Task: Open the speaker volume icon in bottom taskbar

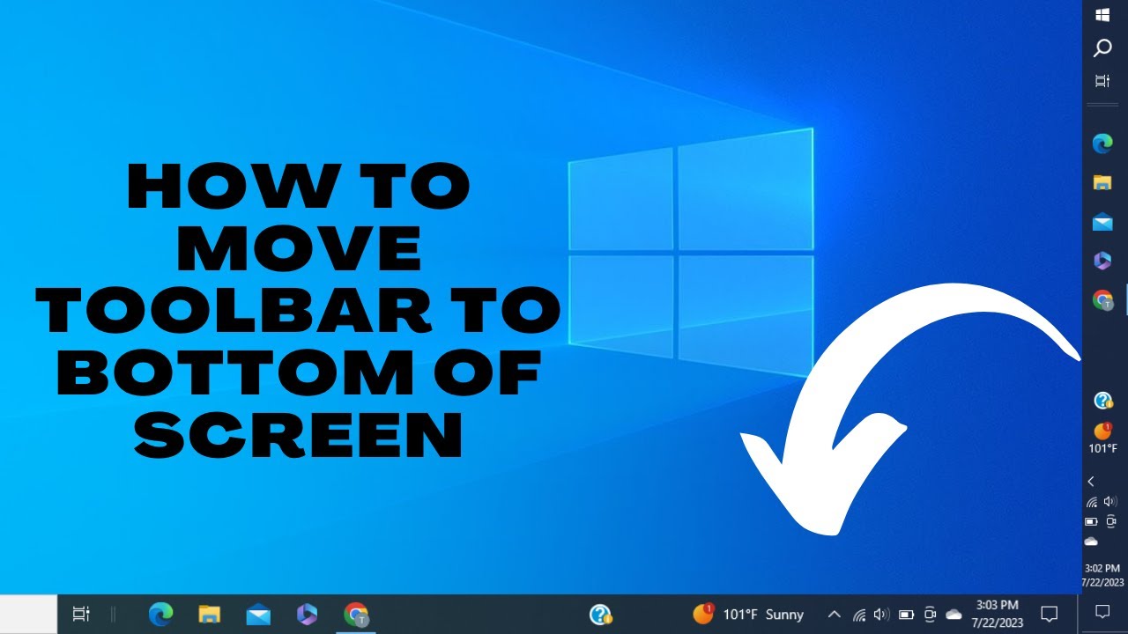Action: click(882, 615)
